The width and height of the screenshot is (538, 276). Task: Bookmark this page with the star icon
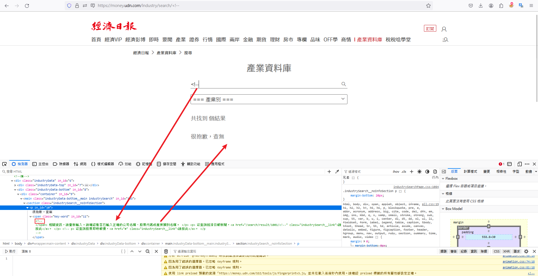(x=428, y=6)
